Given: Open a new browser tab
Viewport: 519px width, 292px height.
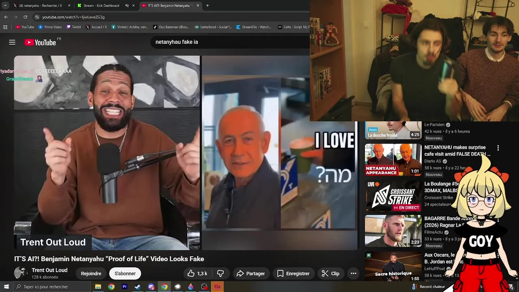Looking at the screenshot, I should point(207,6).
